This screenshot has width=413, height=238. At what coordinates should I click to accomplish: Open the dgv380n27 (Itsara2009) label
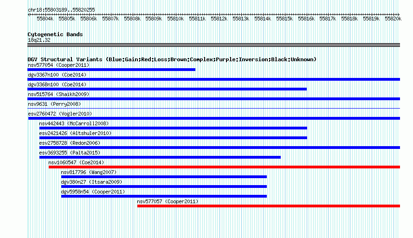[91, 182]
